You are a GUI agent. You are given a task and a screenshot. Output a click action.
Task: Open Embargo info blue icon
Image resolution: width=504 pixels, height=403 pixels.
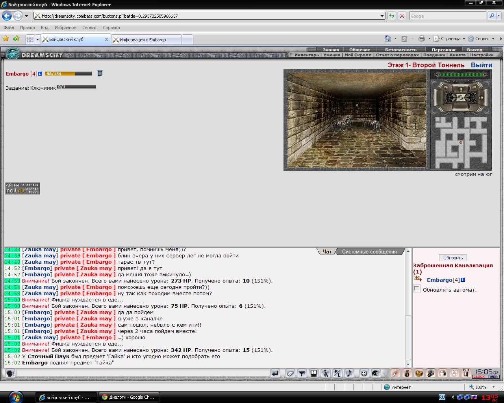click(x=40, y=74)
